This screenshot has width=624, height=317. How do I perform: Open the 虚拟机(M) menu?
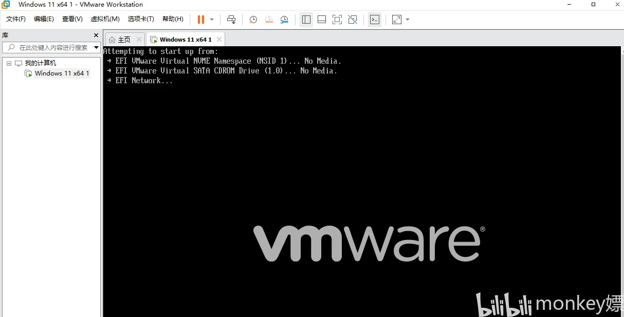click(105, 19)
